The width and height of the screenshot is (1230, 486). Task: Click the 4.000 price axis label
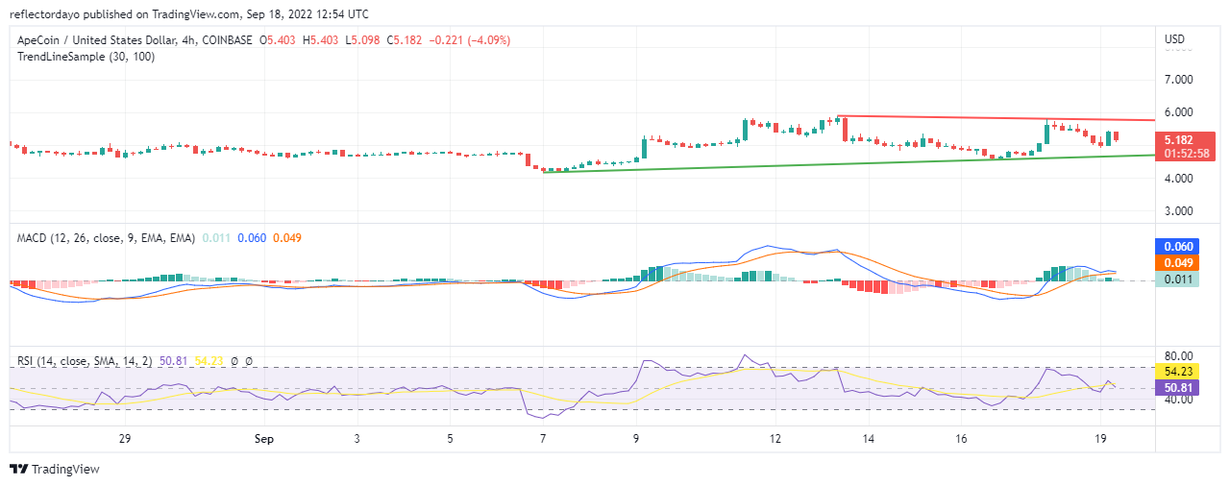1179,179
